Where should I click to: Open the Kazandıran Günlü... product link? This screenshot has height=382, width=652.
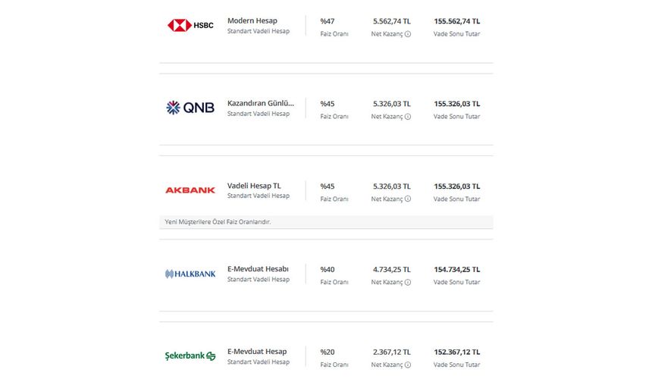(261, 103)
